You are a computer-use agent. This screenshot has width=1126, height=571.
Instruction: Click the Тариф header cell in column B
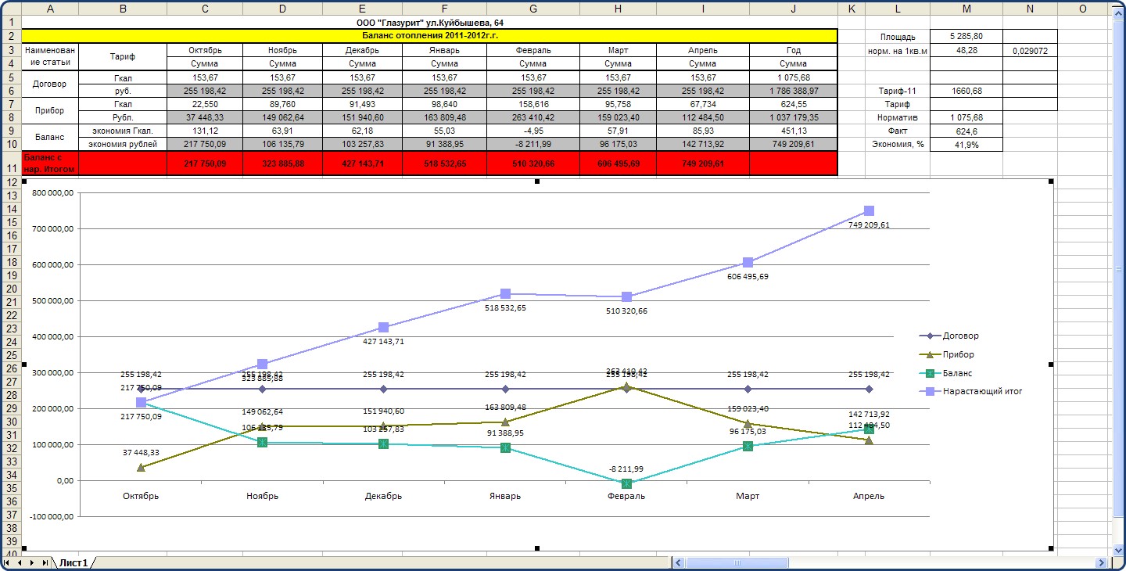pos(123,57)
